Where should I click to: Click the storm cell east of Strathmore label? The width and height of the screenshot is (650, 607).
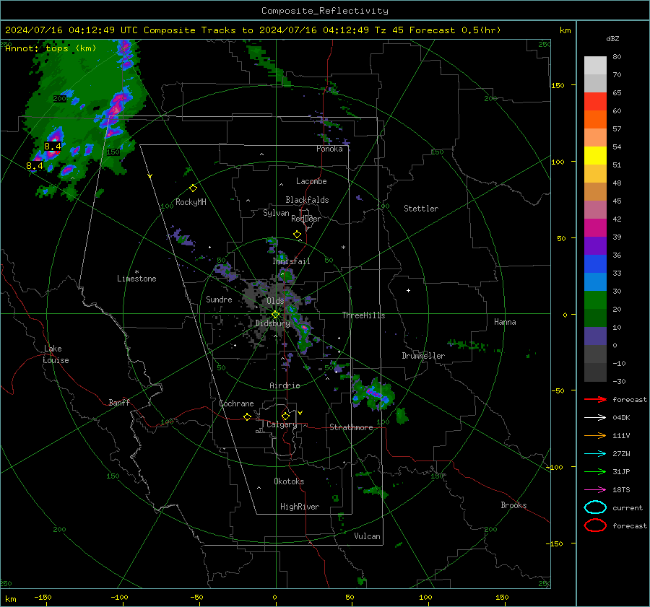[x=373, y=394]
